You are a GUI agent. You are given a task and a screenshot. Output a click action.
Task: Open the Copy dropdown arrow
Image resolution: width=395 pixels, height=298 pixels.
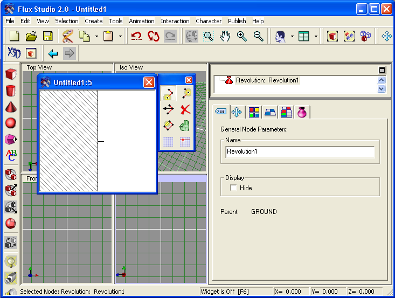[96, 36]
